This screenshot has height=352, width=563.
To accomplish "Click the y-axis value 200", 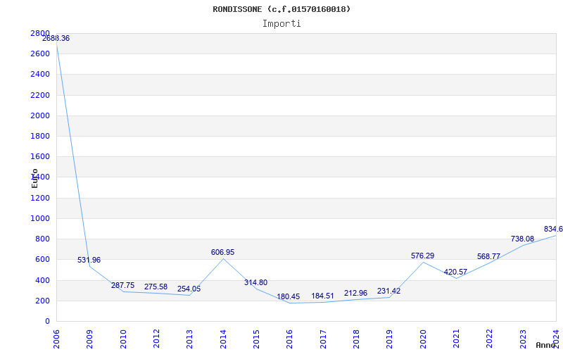I will tap(43, 301).
